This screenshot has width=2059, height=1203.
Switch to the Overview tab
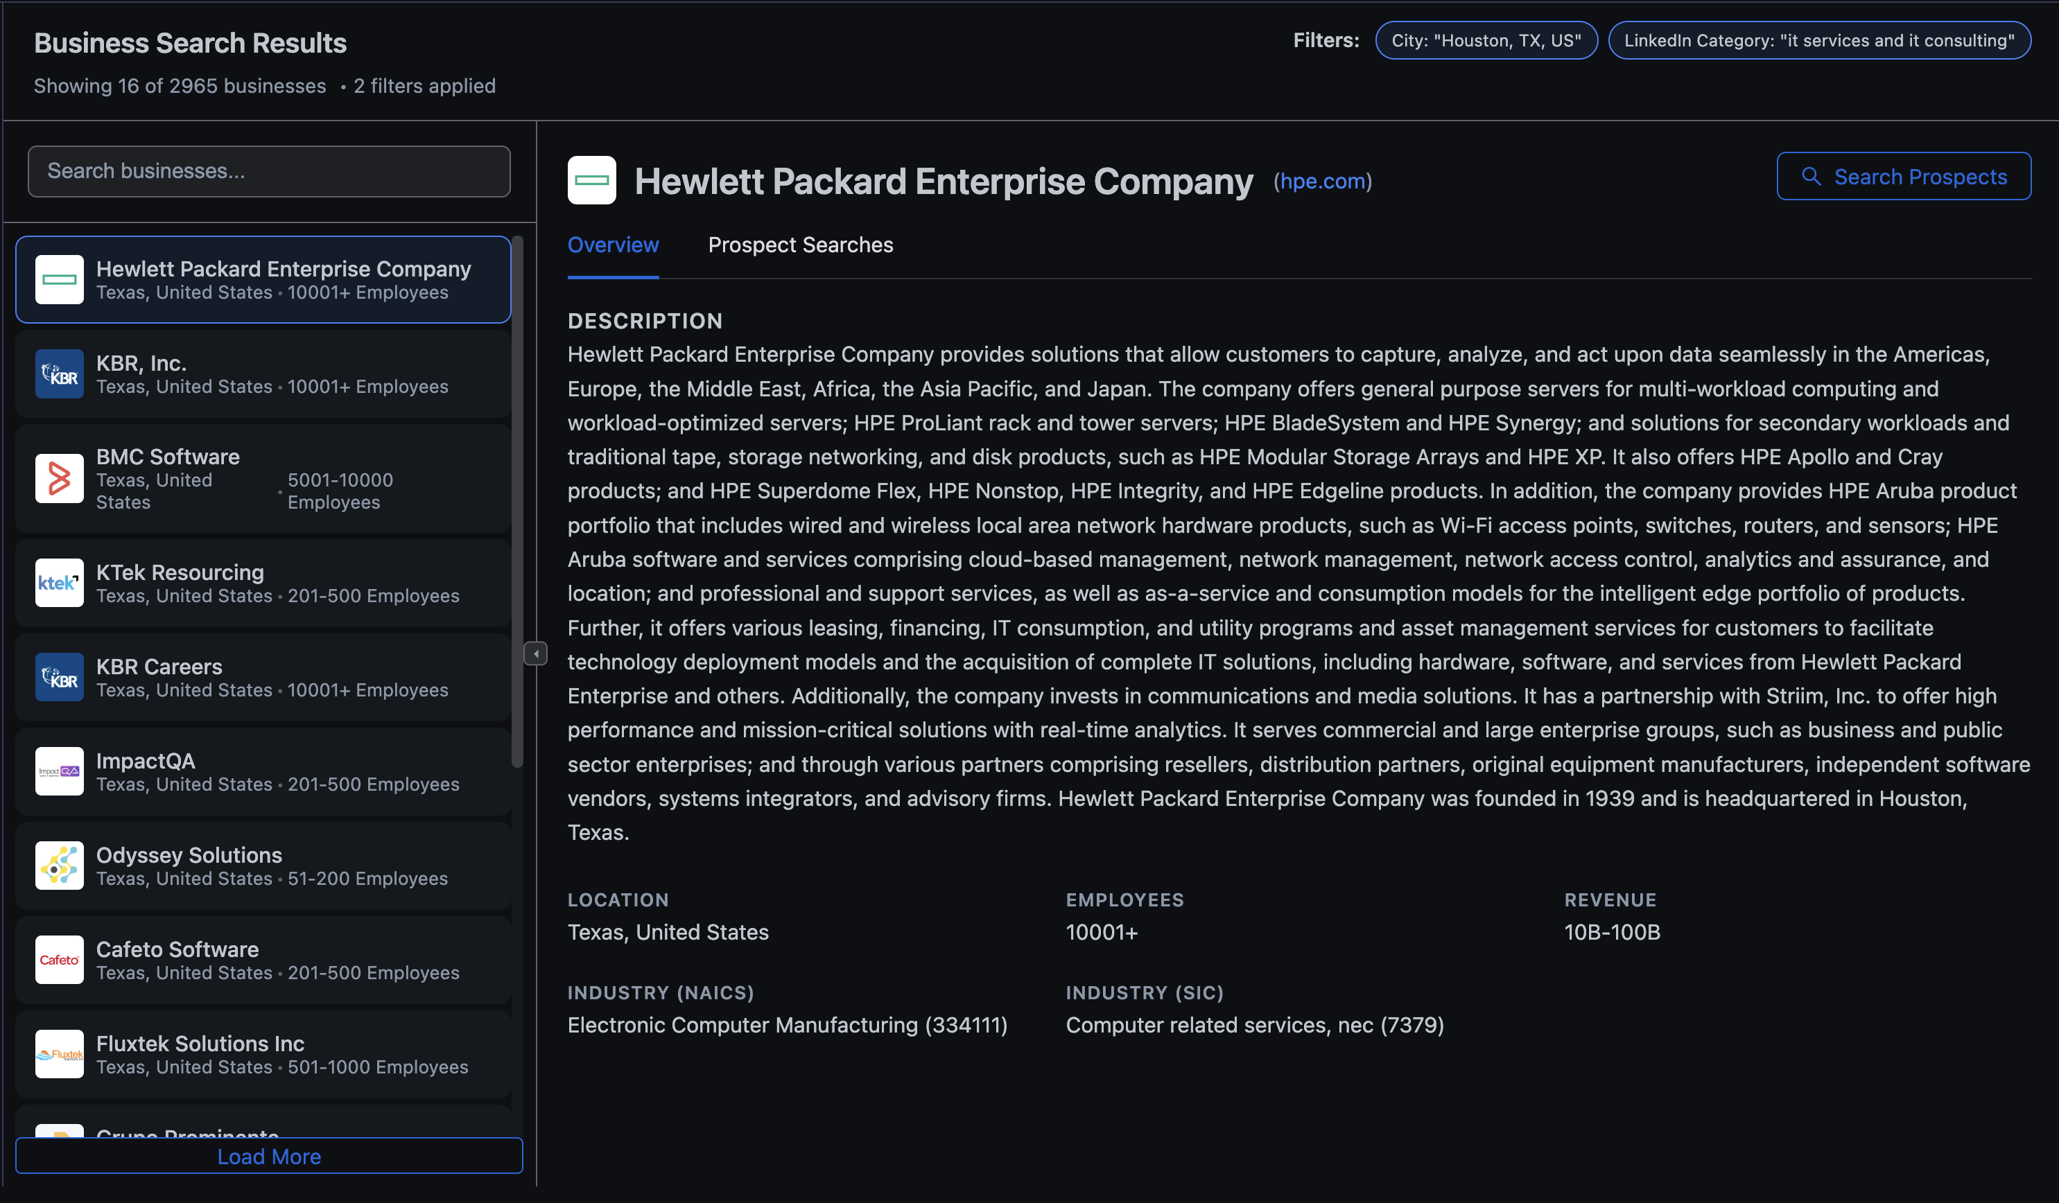click(x=613, y=245)
